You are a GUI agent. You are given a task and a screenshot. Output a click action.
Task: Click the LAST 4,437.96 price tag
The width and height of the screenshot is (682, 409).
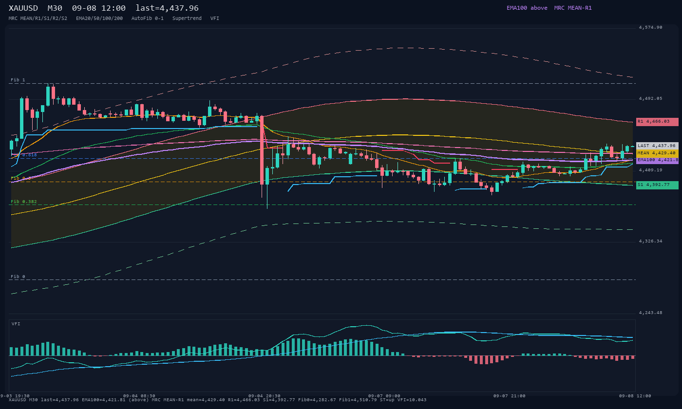coord(657,146)
